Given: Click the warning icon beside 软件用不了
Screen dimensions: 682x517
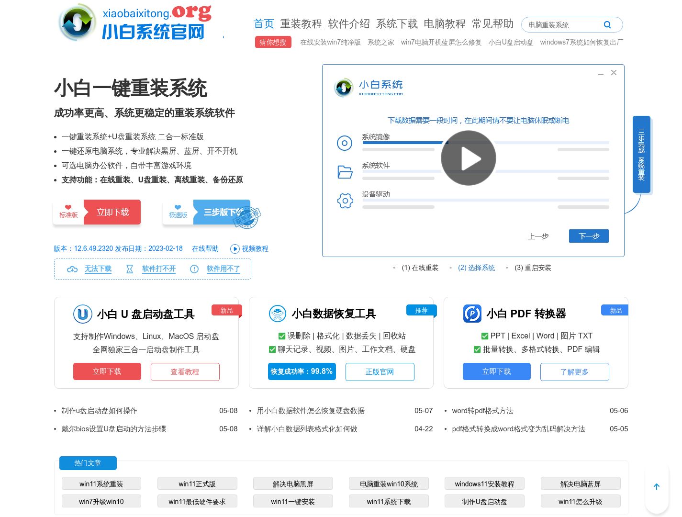Looking at the screenshot, I should coord(194,269).
